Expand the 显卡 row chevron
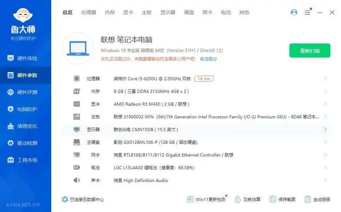This screenshot has height=212, width=341. click(x=326, y=104)
